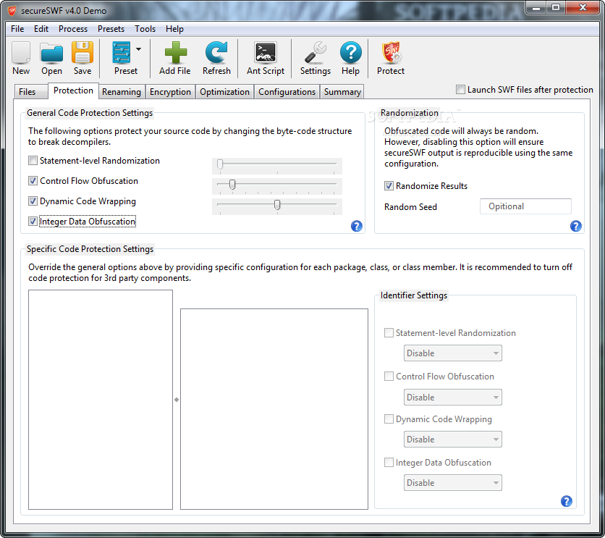The height and width of the screenshot is (538, 605).
Task: Click the Dynamic Code Wrapping slider thumb
Action: tap(277, 205)
